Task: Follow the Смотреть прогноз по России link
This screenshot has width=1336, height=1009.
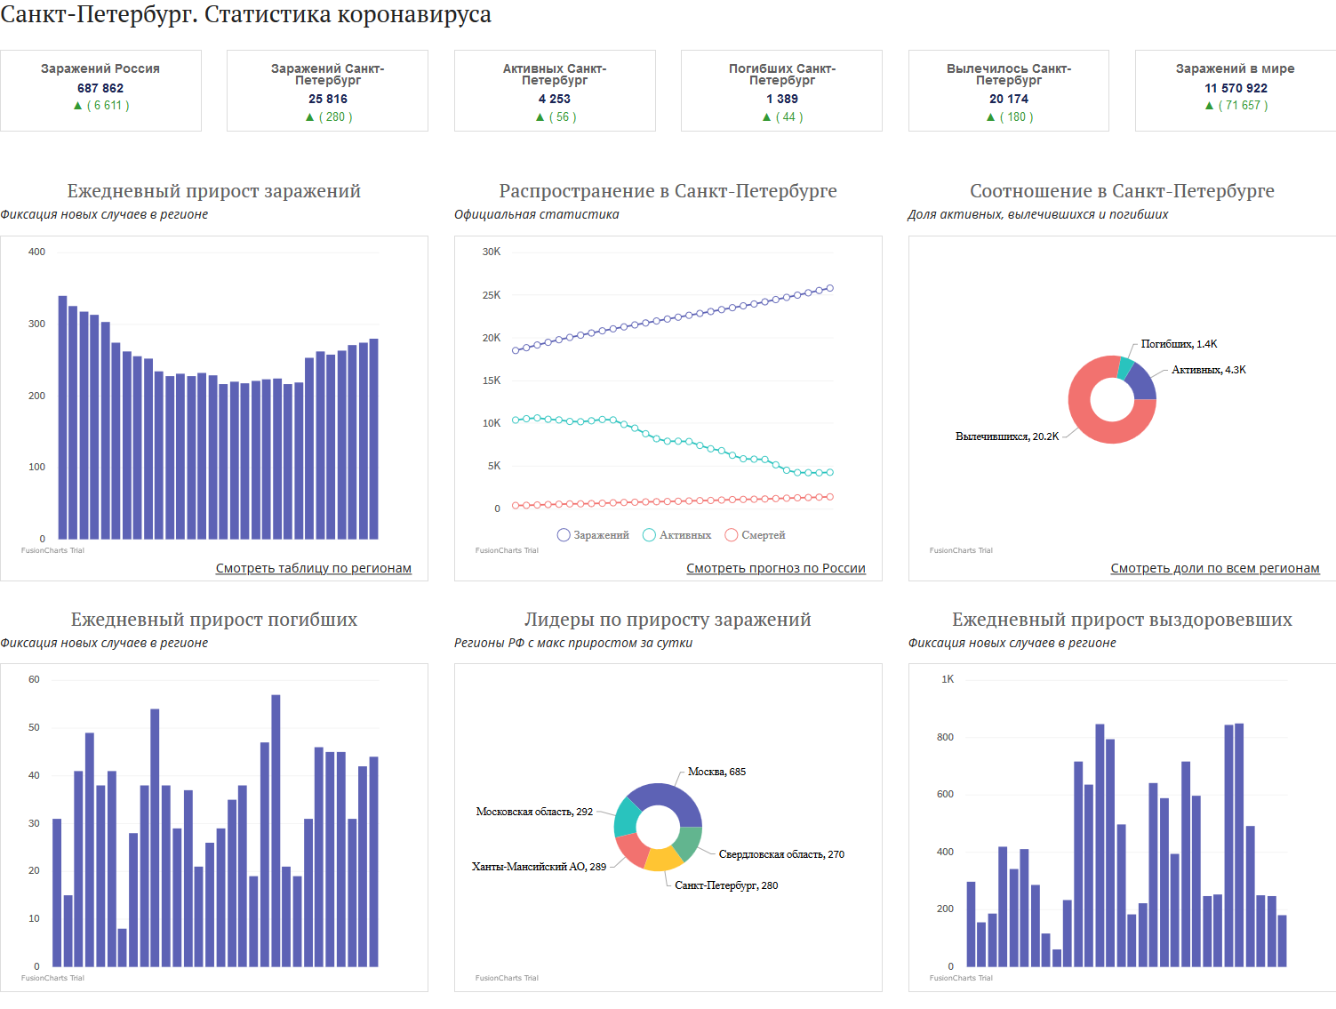Action: pos(776,568)
